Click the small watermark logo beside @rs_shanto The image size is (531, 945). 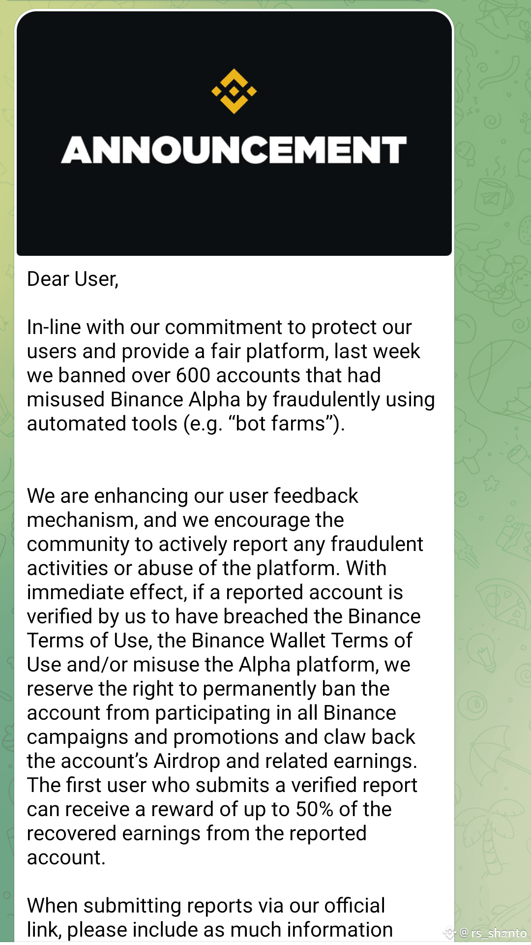coord(449,933)
